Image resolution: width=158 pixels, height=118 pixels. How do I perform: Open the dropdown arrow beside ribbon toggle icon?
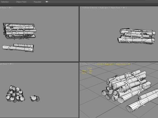[49, 2]
